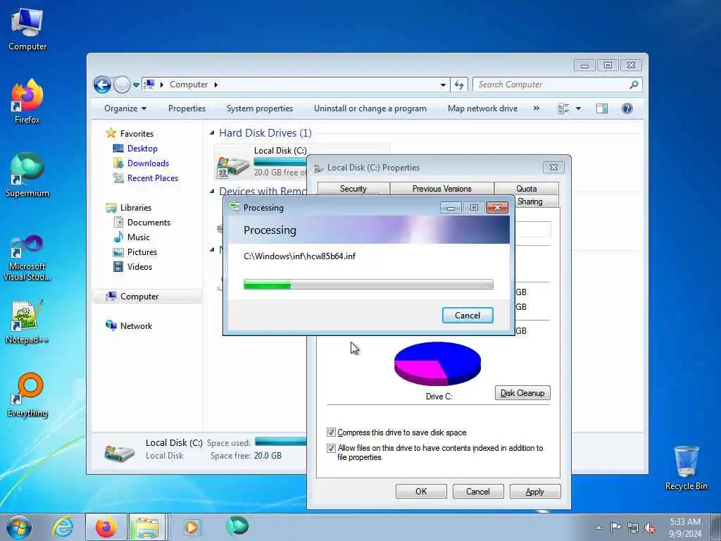This screenshot has width=721, height=541.
Task: Collapse the Hard Disk Drives group
Action: click(212, 133)
